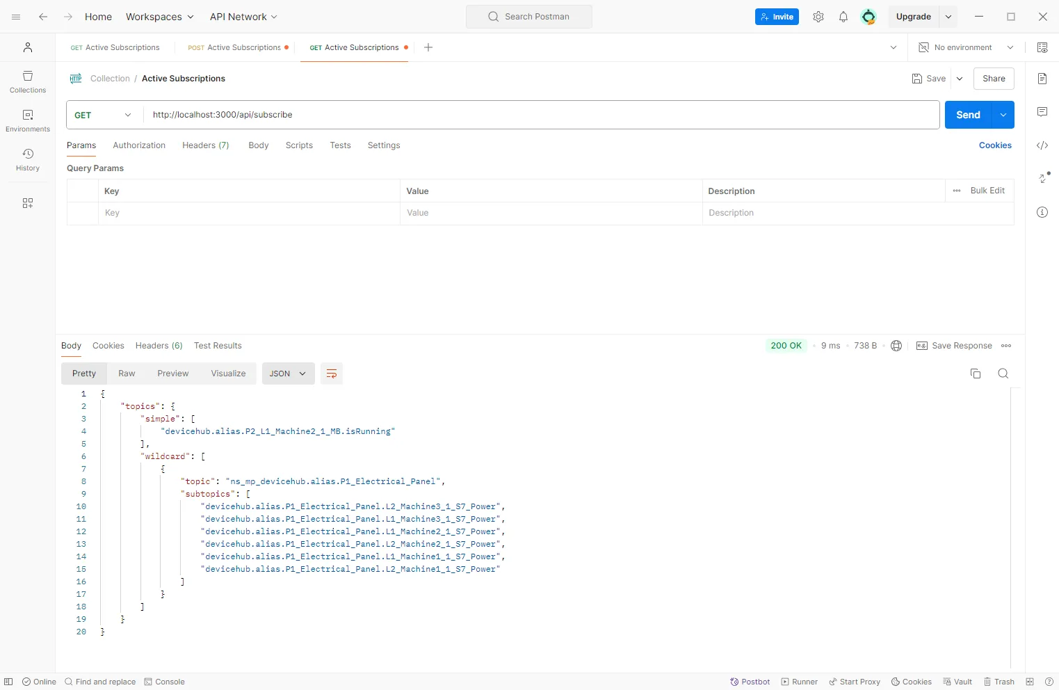
Task: Open the notifications bell
Action: [843, 17]
